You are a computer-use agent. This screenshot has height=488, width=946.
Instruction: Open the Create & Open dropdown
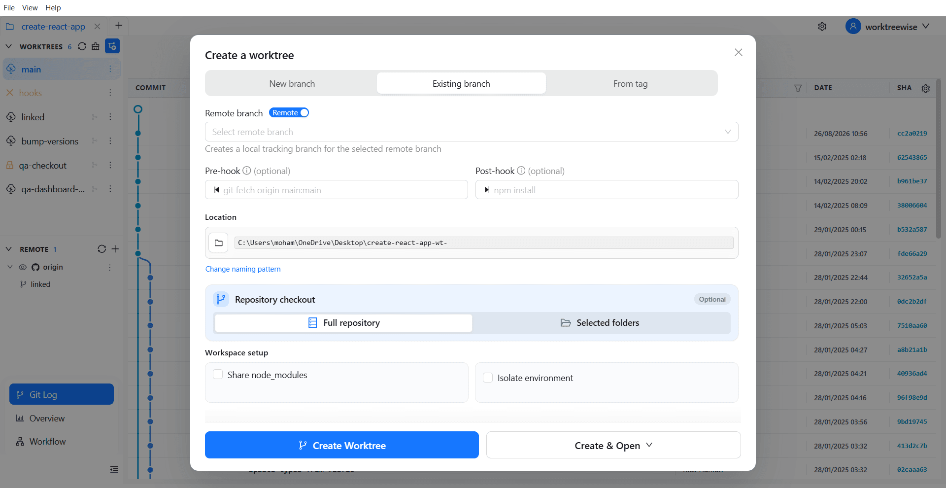pyautogui.click(x=613, y=445)
